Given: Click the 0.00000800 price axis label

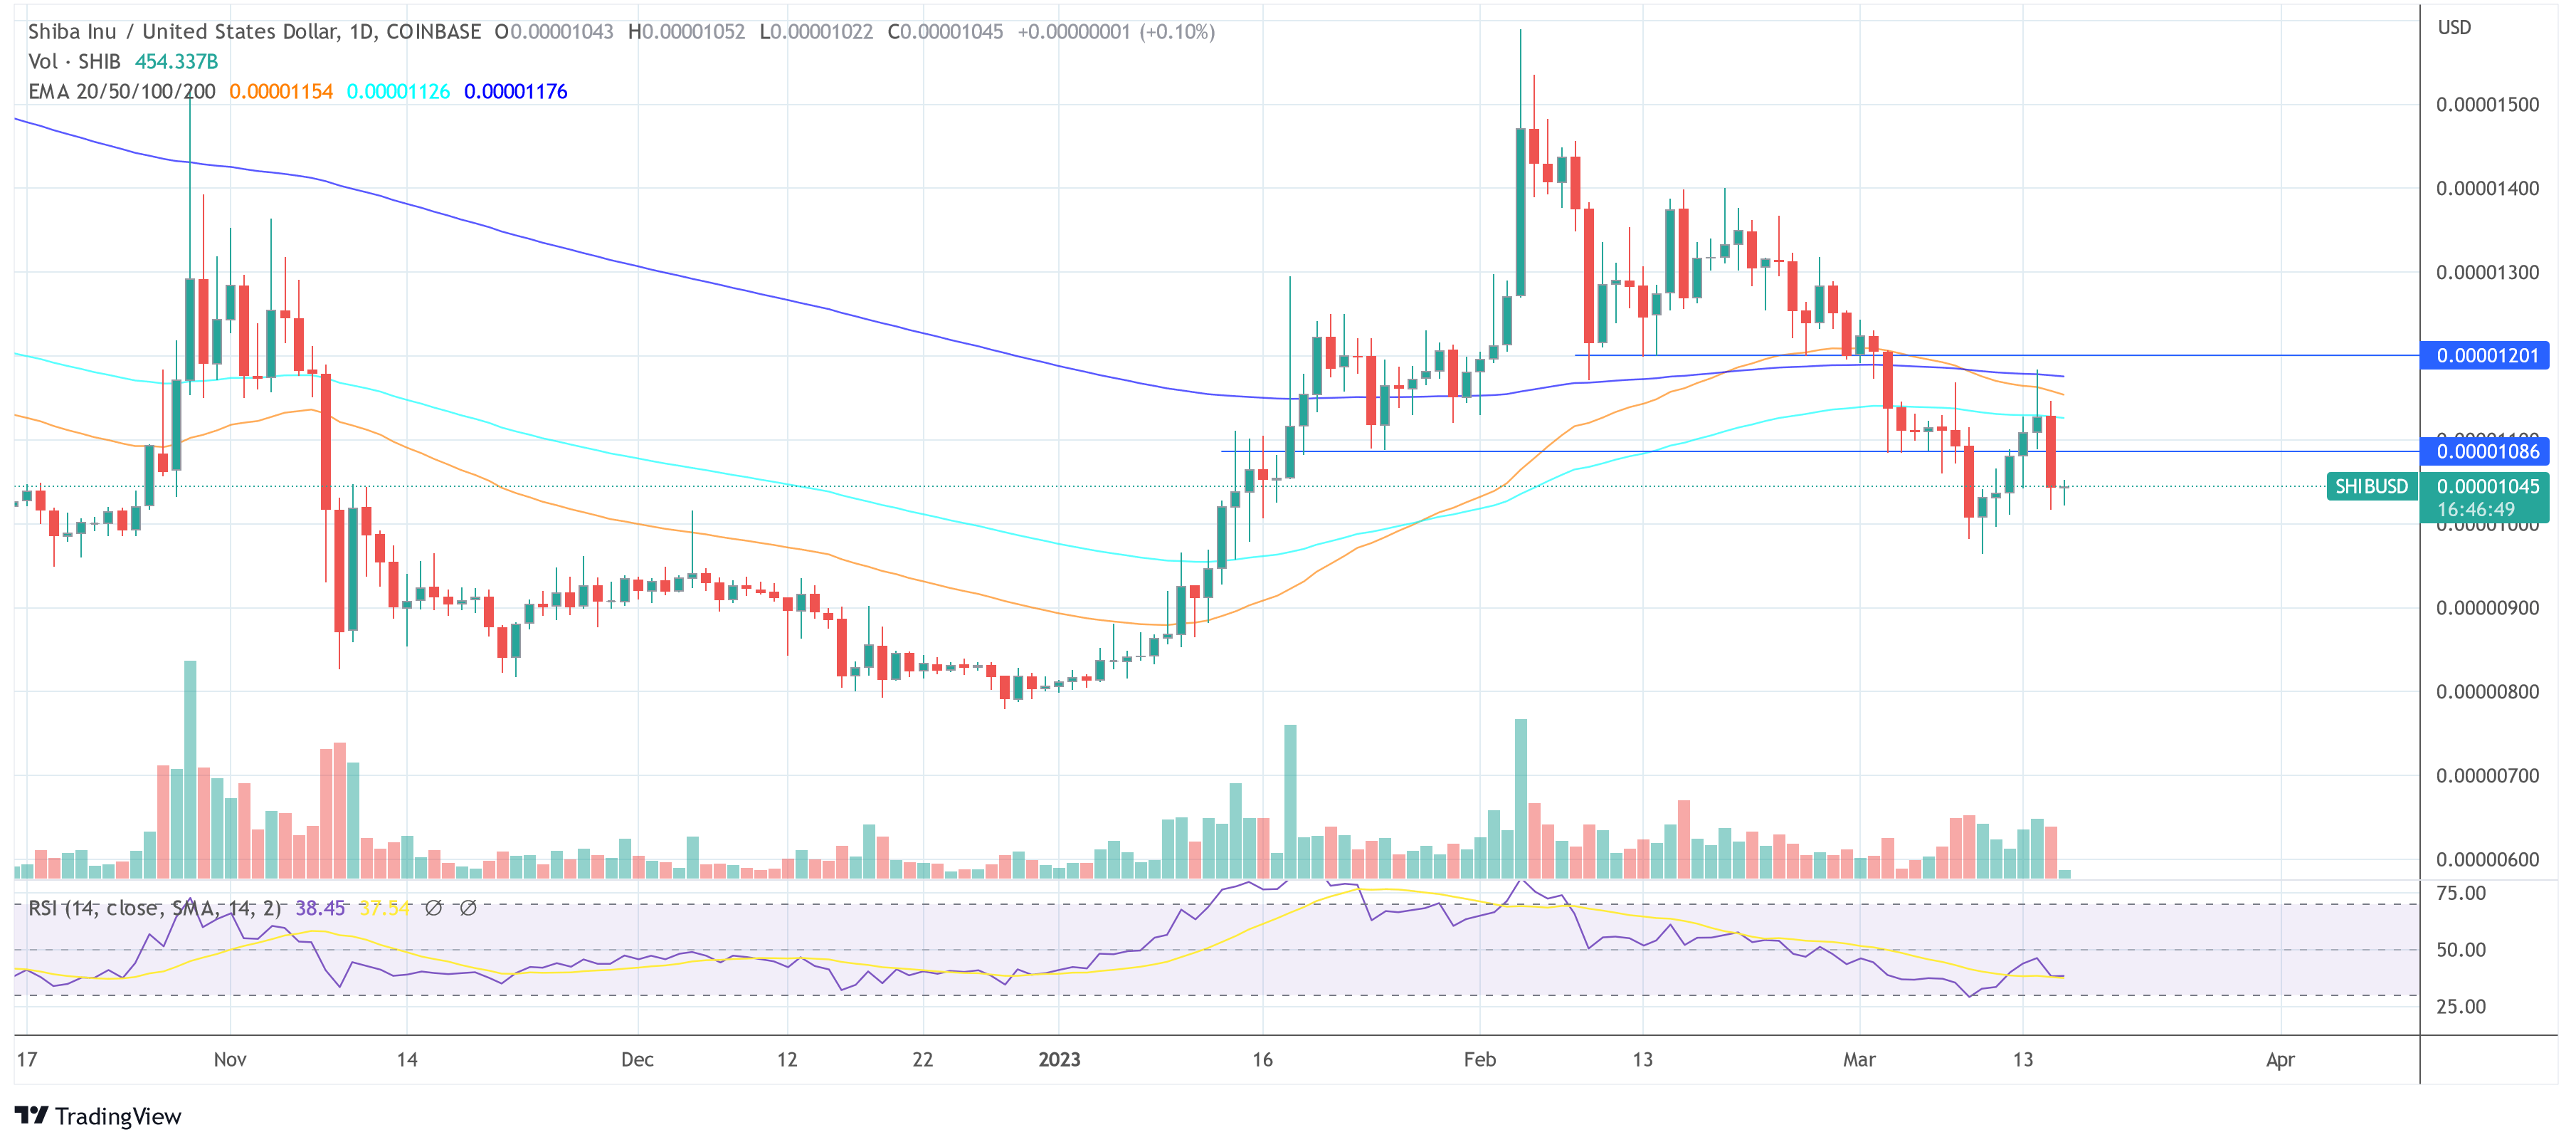Looking at the screenshot, I should click(2487, 691).
